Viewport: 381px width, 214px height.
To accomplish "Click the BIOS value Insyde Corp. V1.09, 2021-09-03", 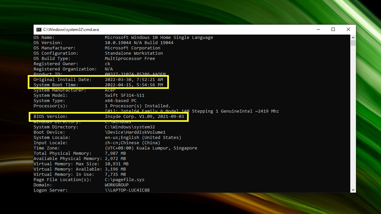I will click(144, 117).
